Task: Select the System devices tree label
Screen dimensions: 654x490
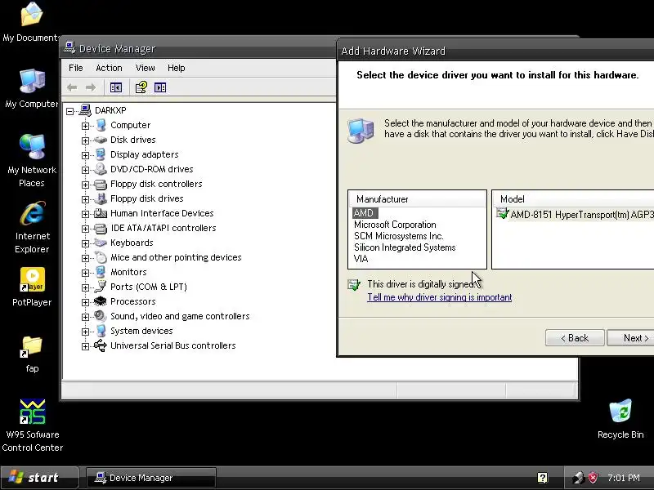Action: 141,331
